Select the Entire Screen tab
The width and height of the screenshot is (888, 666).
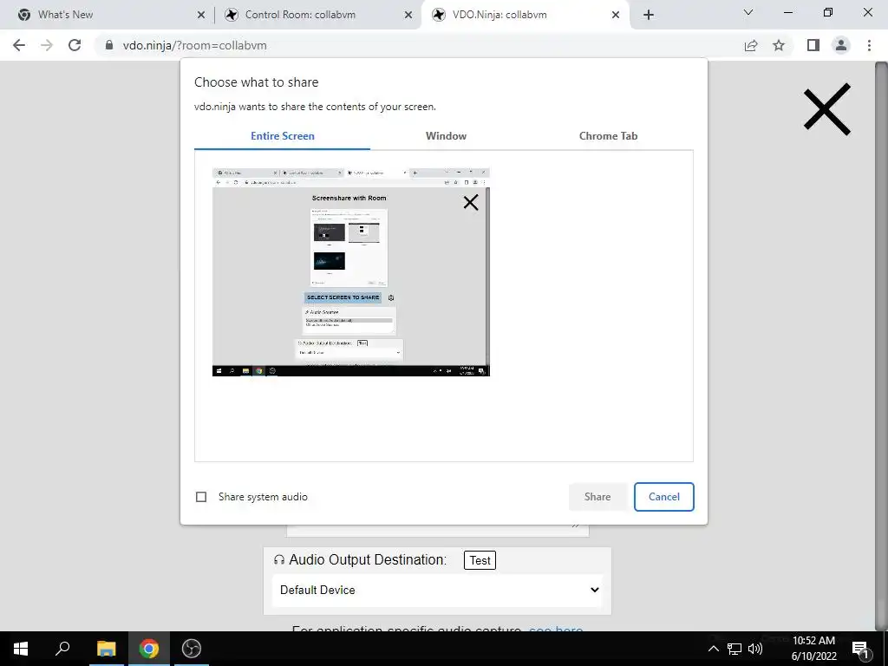pos(282,136)
